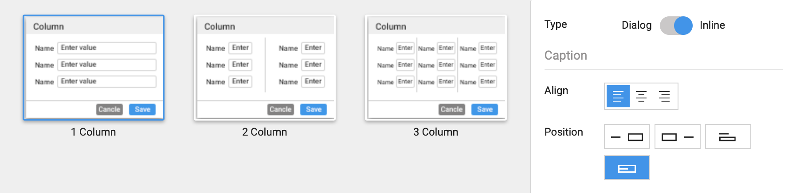
Task: Select the 2 Column layout thumbnail
Action: coord(265,68)
